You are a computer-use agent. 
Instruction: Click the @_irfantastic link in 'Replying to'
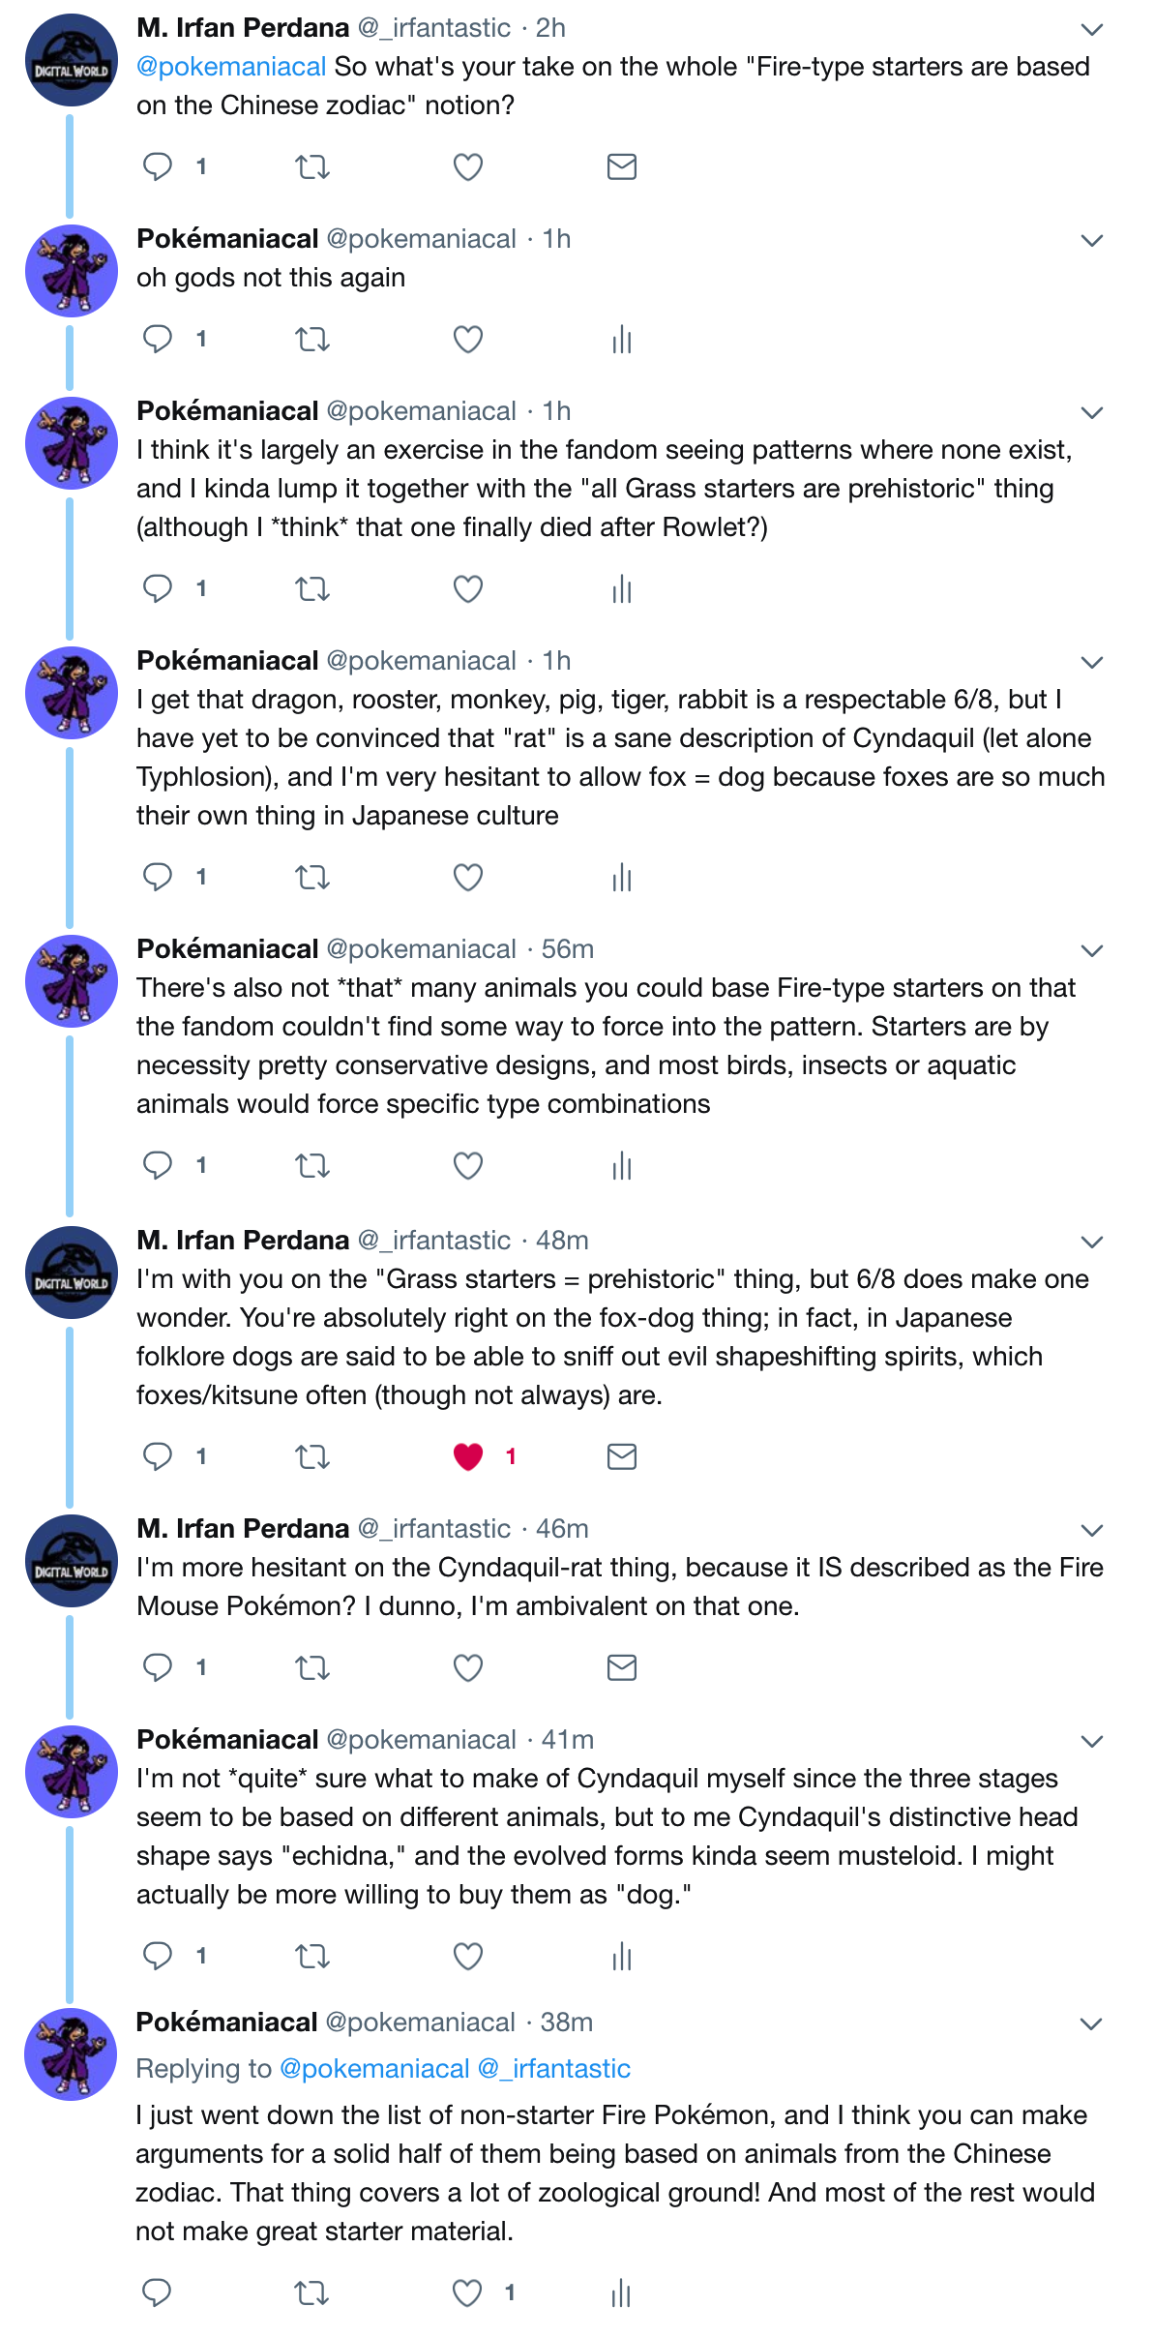554,2069
